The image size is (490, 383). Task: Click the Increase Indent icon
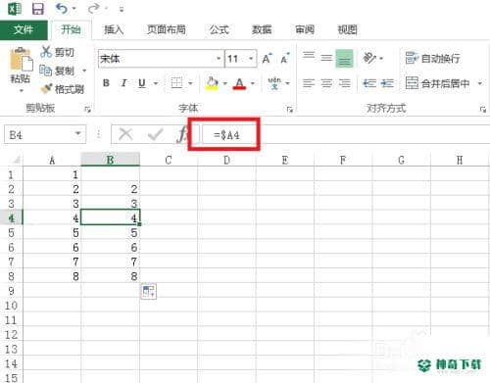point(388,83)
